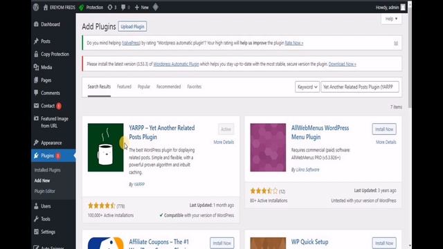The width and height of the screenshot is (443, 249).
Task: Click the Comments icon in sidebar
Action: pyautogui.click(x=36, y=93)
